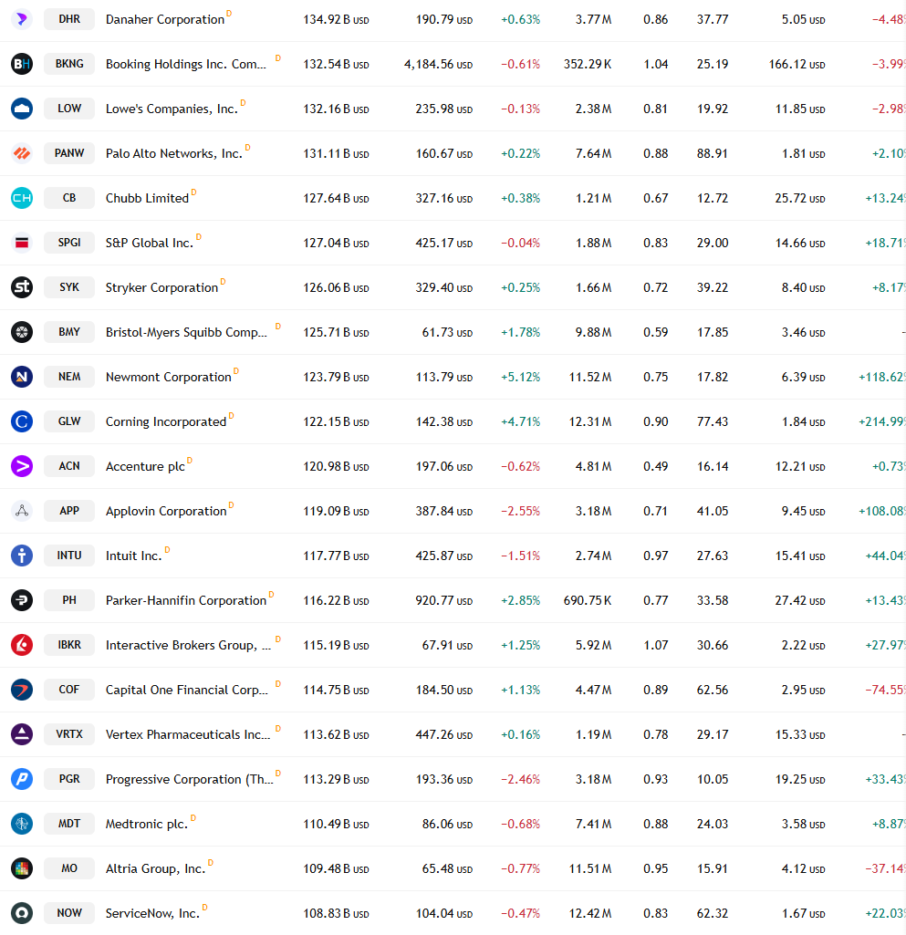Select Parker-Hannifin volume 690.75 K
This screenshot has height=935, width=906.
(588, 601)
